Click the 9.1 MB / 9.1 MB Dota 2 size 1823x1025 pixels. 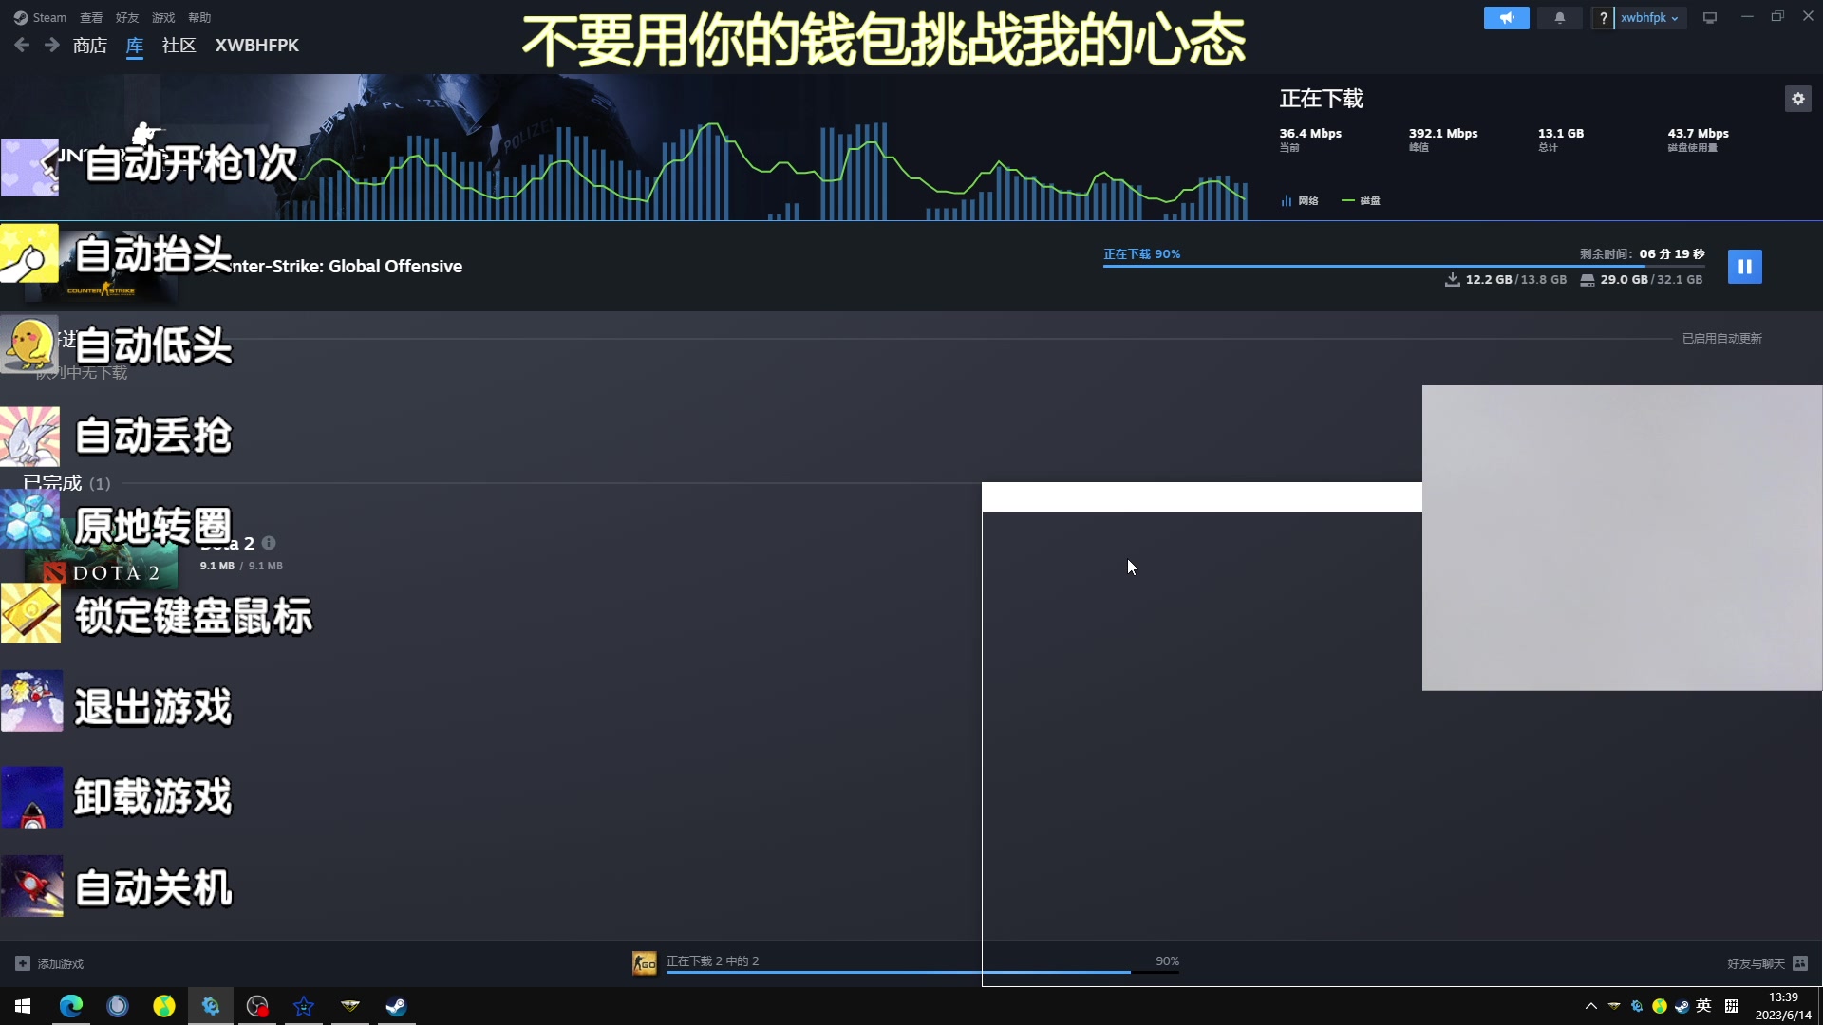[241, 566]
